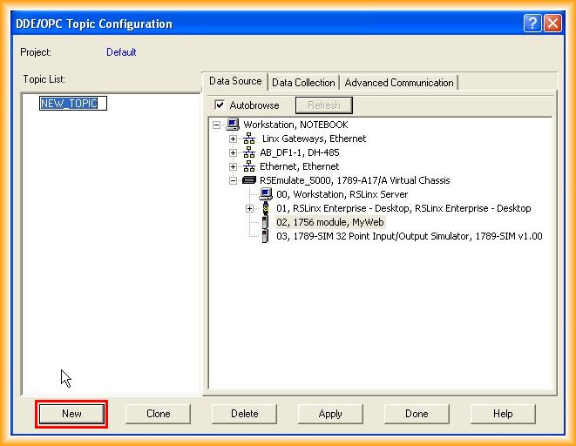Collapse the RSEmulate_5000 Virtual Chassis node

(234, 180)
